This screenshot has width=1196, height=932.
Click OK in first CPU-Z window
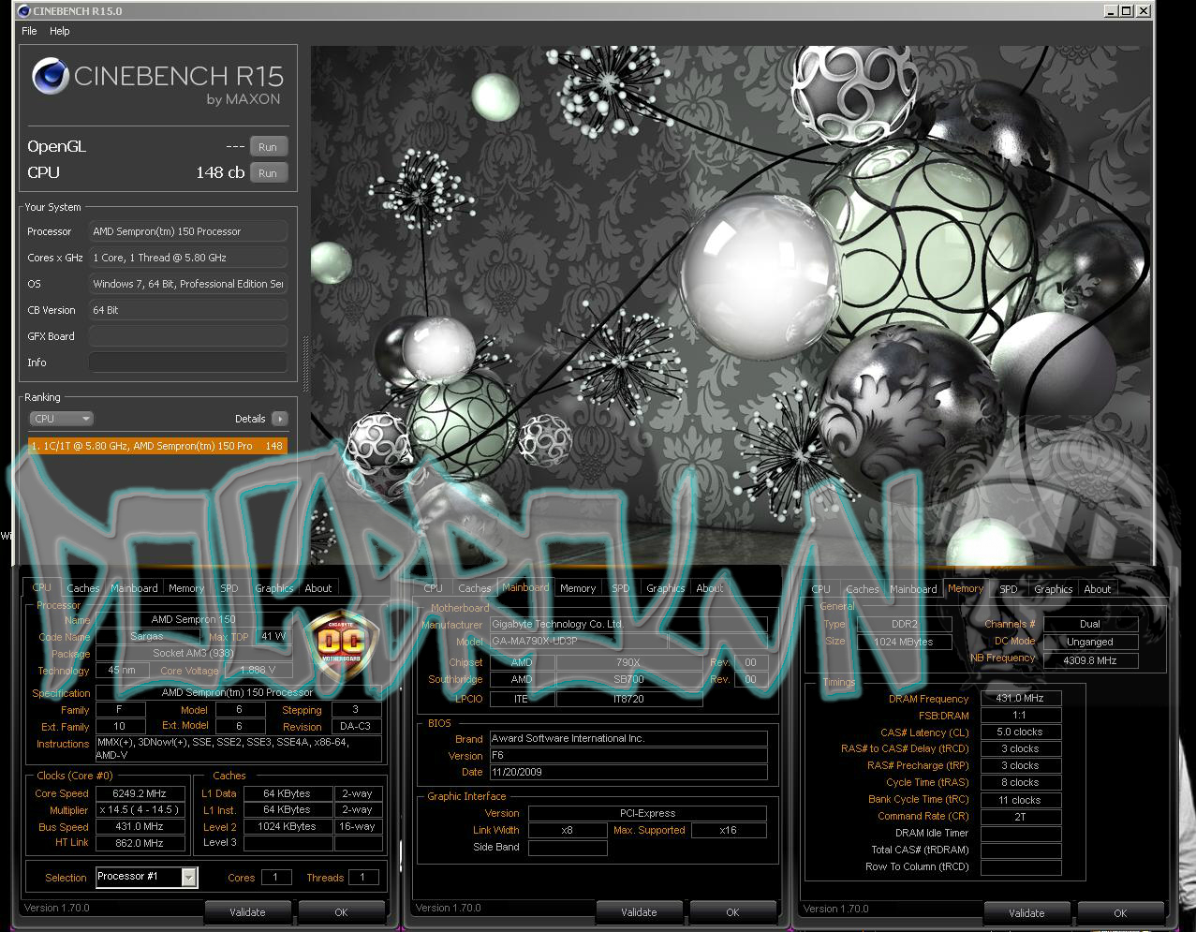click(x=341, y=912)
